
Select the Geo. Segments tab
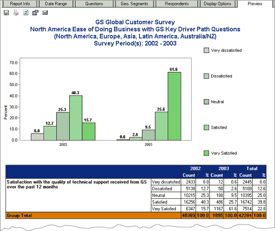(x=135, y=4)
